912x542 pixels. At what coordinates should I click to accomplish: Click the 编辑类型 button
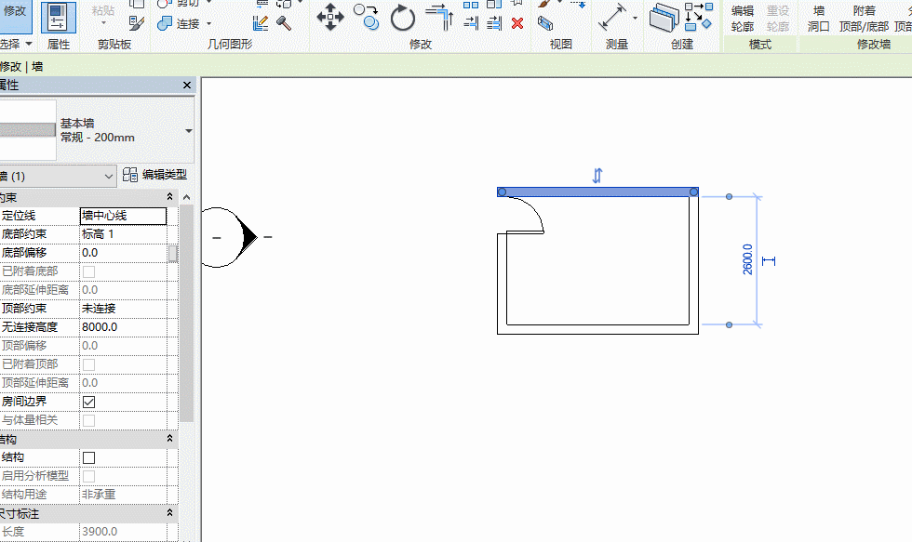(154, 175)
